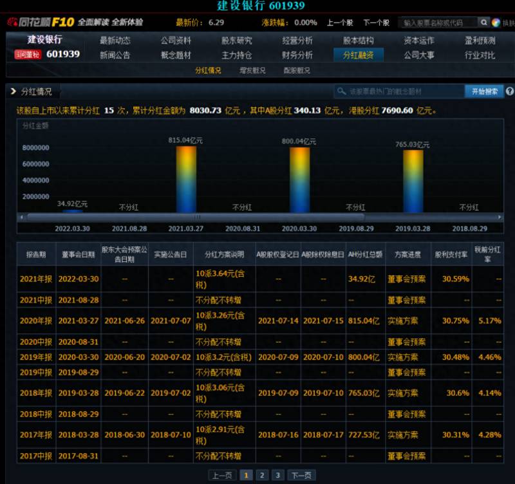Open the 经营分析 tab

coord(297,41)
